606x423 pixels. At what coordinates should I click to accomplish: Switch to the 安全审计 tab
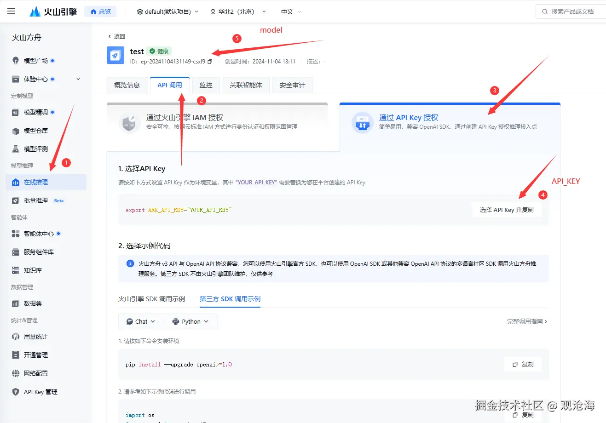click(292, 85)
